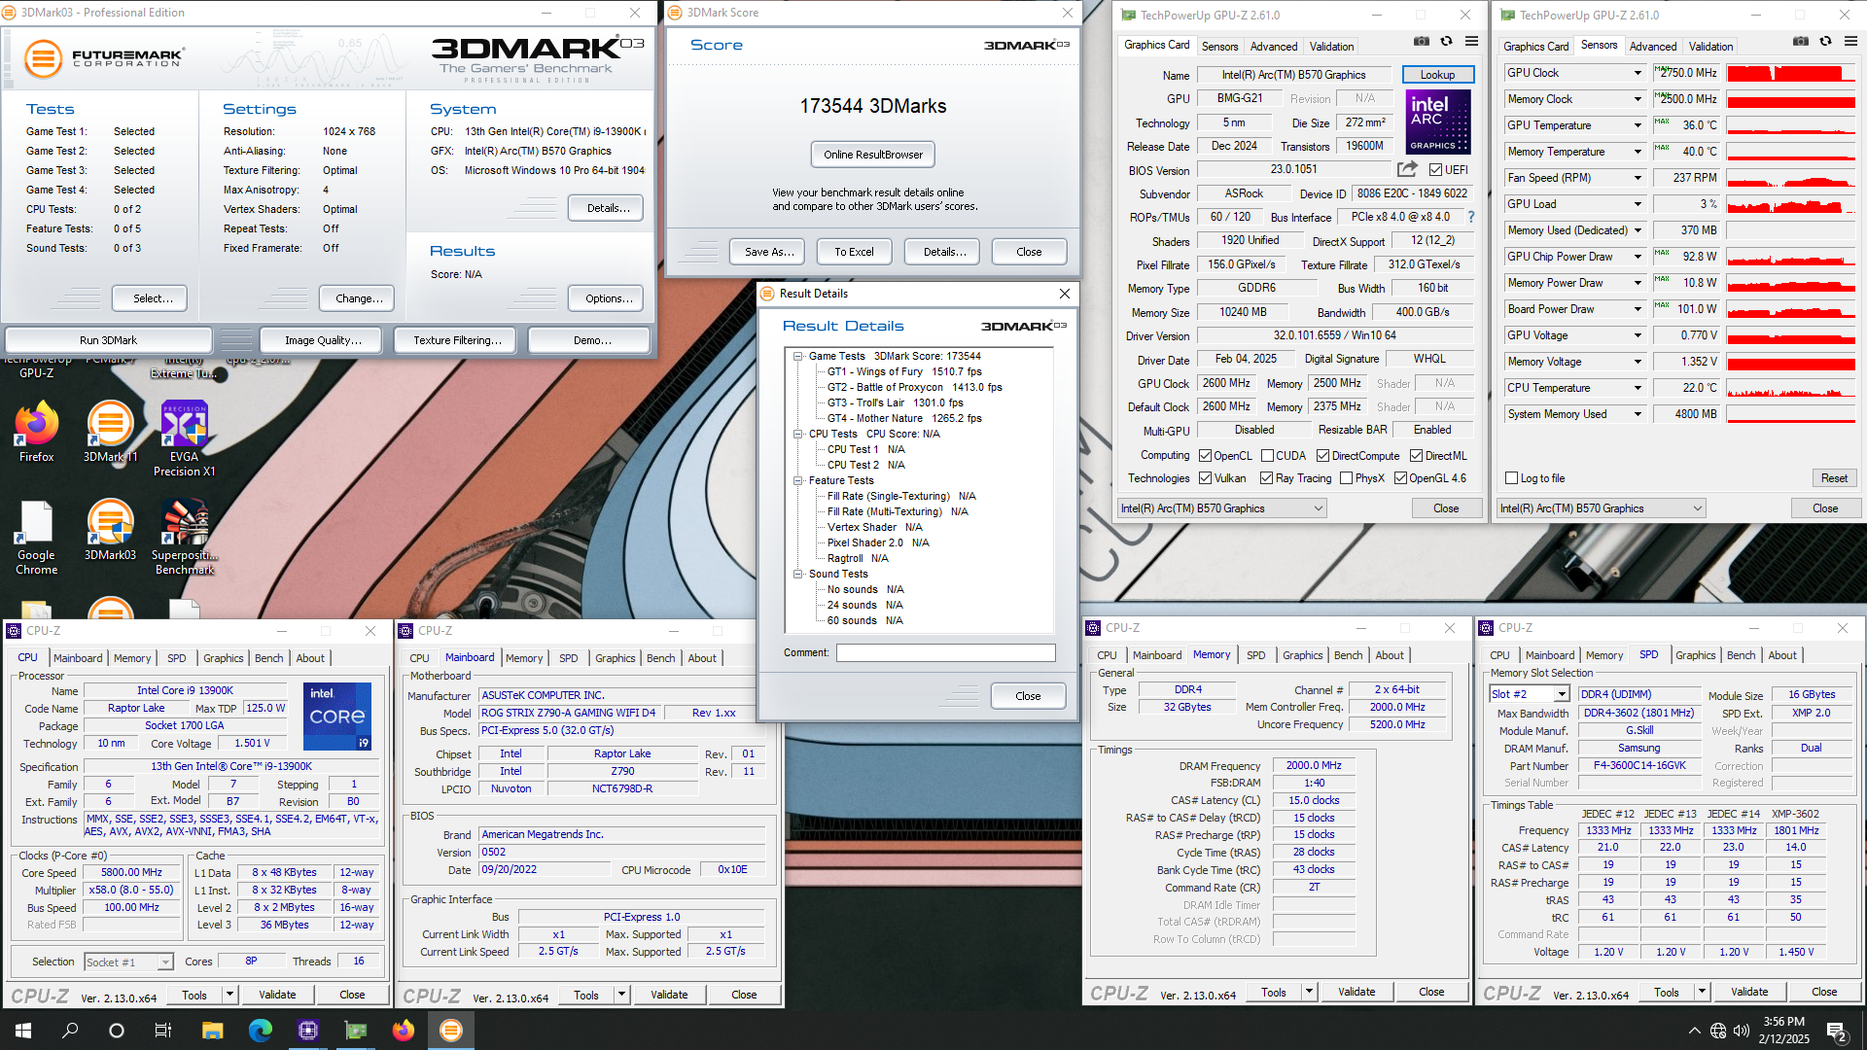Image resolution: width=1867 pixels, height=1050 pixels.
Task: Open GPU Clock sensor dropdown
Action: (x=1638, y=73)
